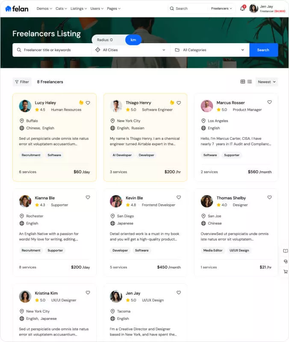Click the freelancer title keywords field
The width and height of the screenshot is (289, 342).
pos(53,50)
